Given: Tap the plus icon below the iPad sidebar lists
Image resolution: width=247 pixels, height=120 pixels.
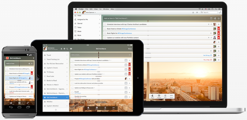Looking at the screenshot, I should pyautogui.click(x=56, y=110).
